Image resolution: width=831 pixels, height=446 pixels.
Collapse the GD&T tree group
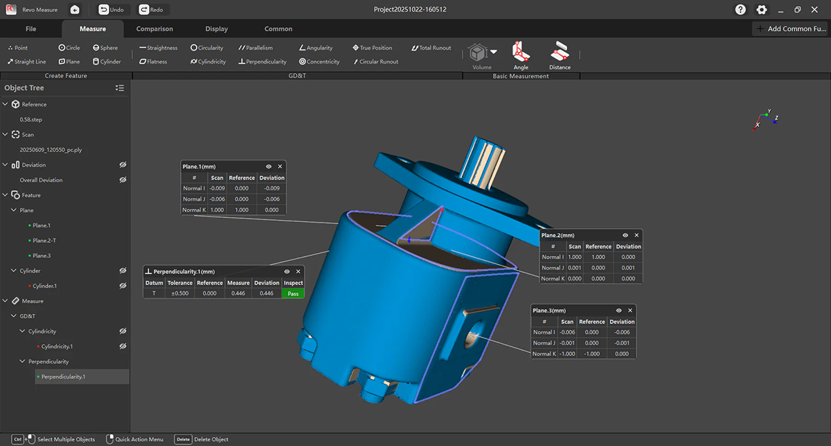point(14,316)
